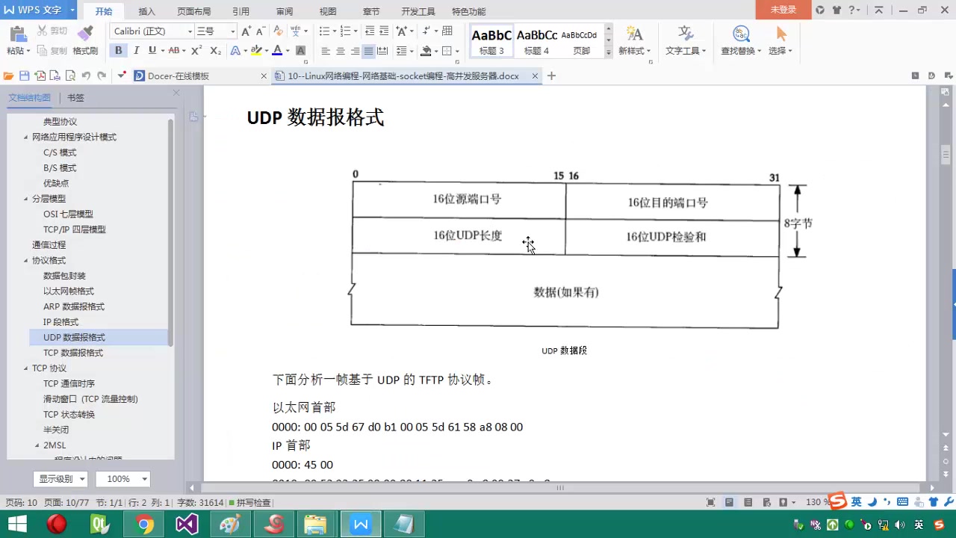Collapse the TCP 协议 tree section
This screenshot has width=956, height=538.
(x=26, y=368)
